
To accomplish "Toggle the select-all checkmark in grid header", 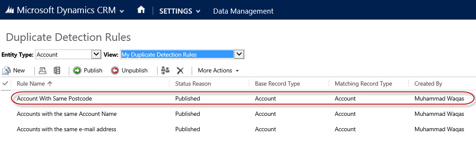I will (5, 83).
